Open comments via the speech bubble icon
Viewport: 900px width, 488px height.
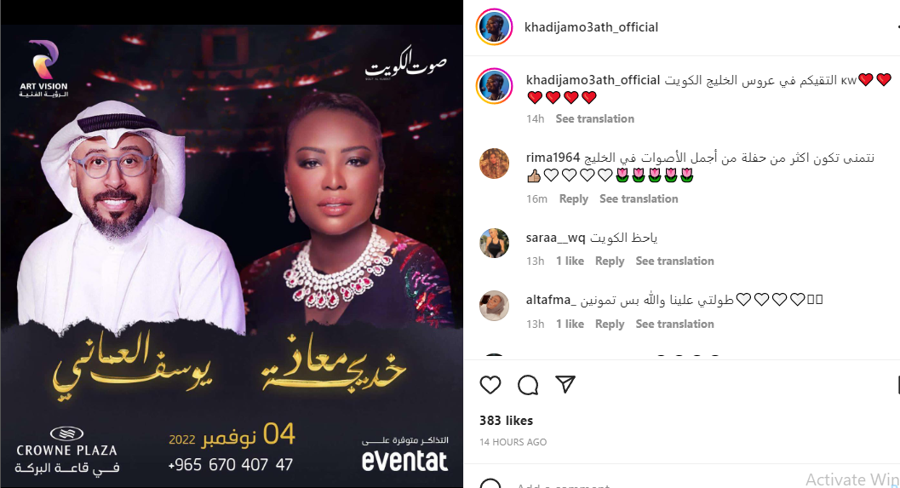coord(528,385)
